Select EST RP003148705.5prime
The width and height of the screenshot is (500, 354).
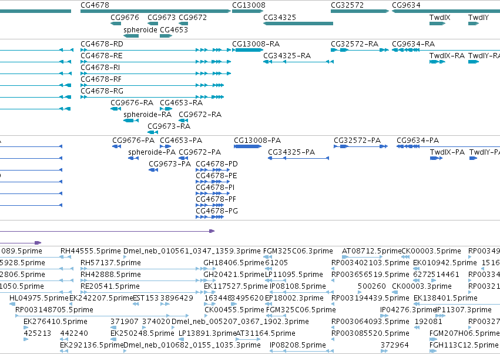(x=54, y=310)
